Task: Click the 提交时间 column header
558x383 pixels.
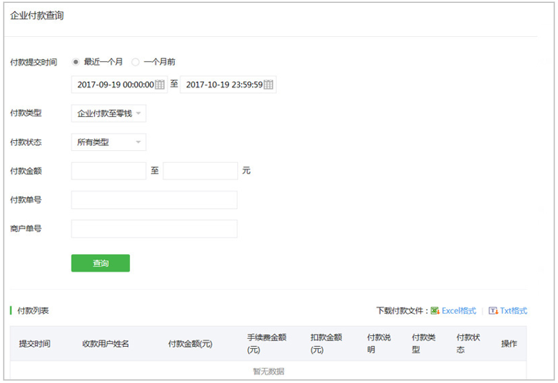Action: tap(35, 344)
